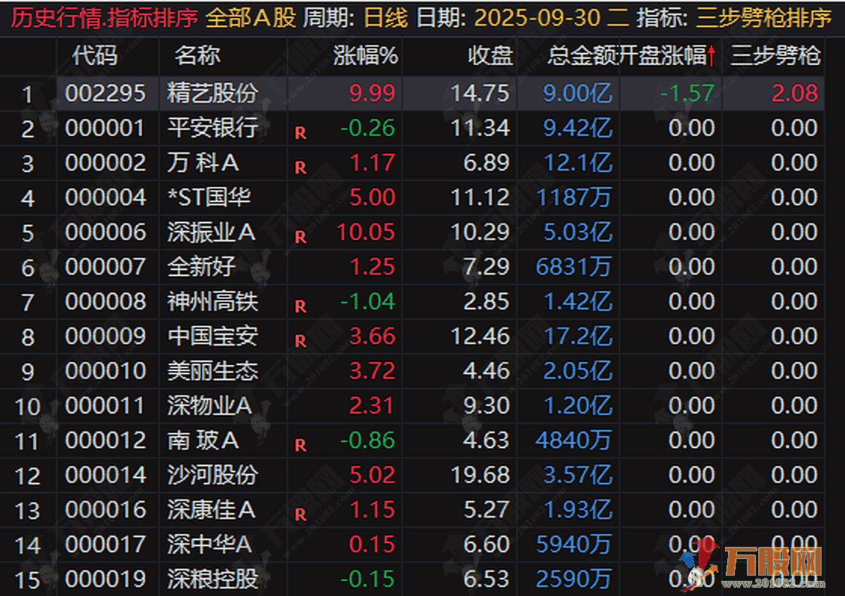Sort by the 涨幅% column header
The height and width of the screenshot is (596, 845).
tap(366, 55)
